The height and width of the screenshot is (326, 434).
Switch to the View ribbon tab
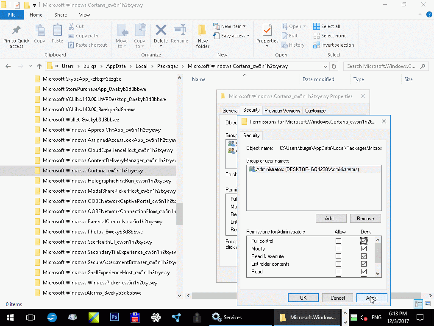(x=84, y=15)
